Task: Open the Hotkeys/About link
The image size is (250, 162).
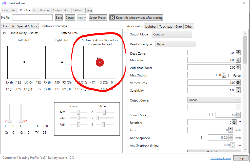Action: 221,158
